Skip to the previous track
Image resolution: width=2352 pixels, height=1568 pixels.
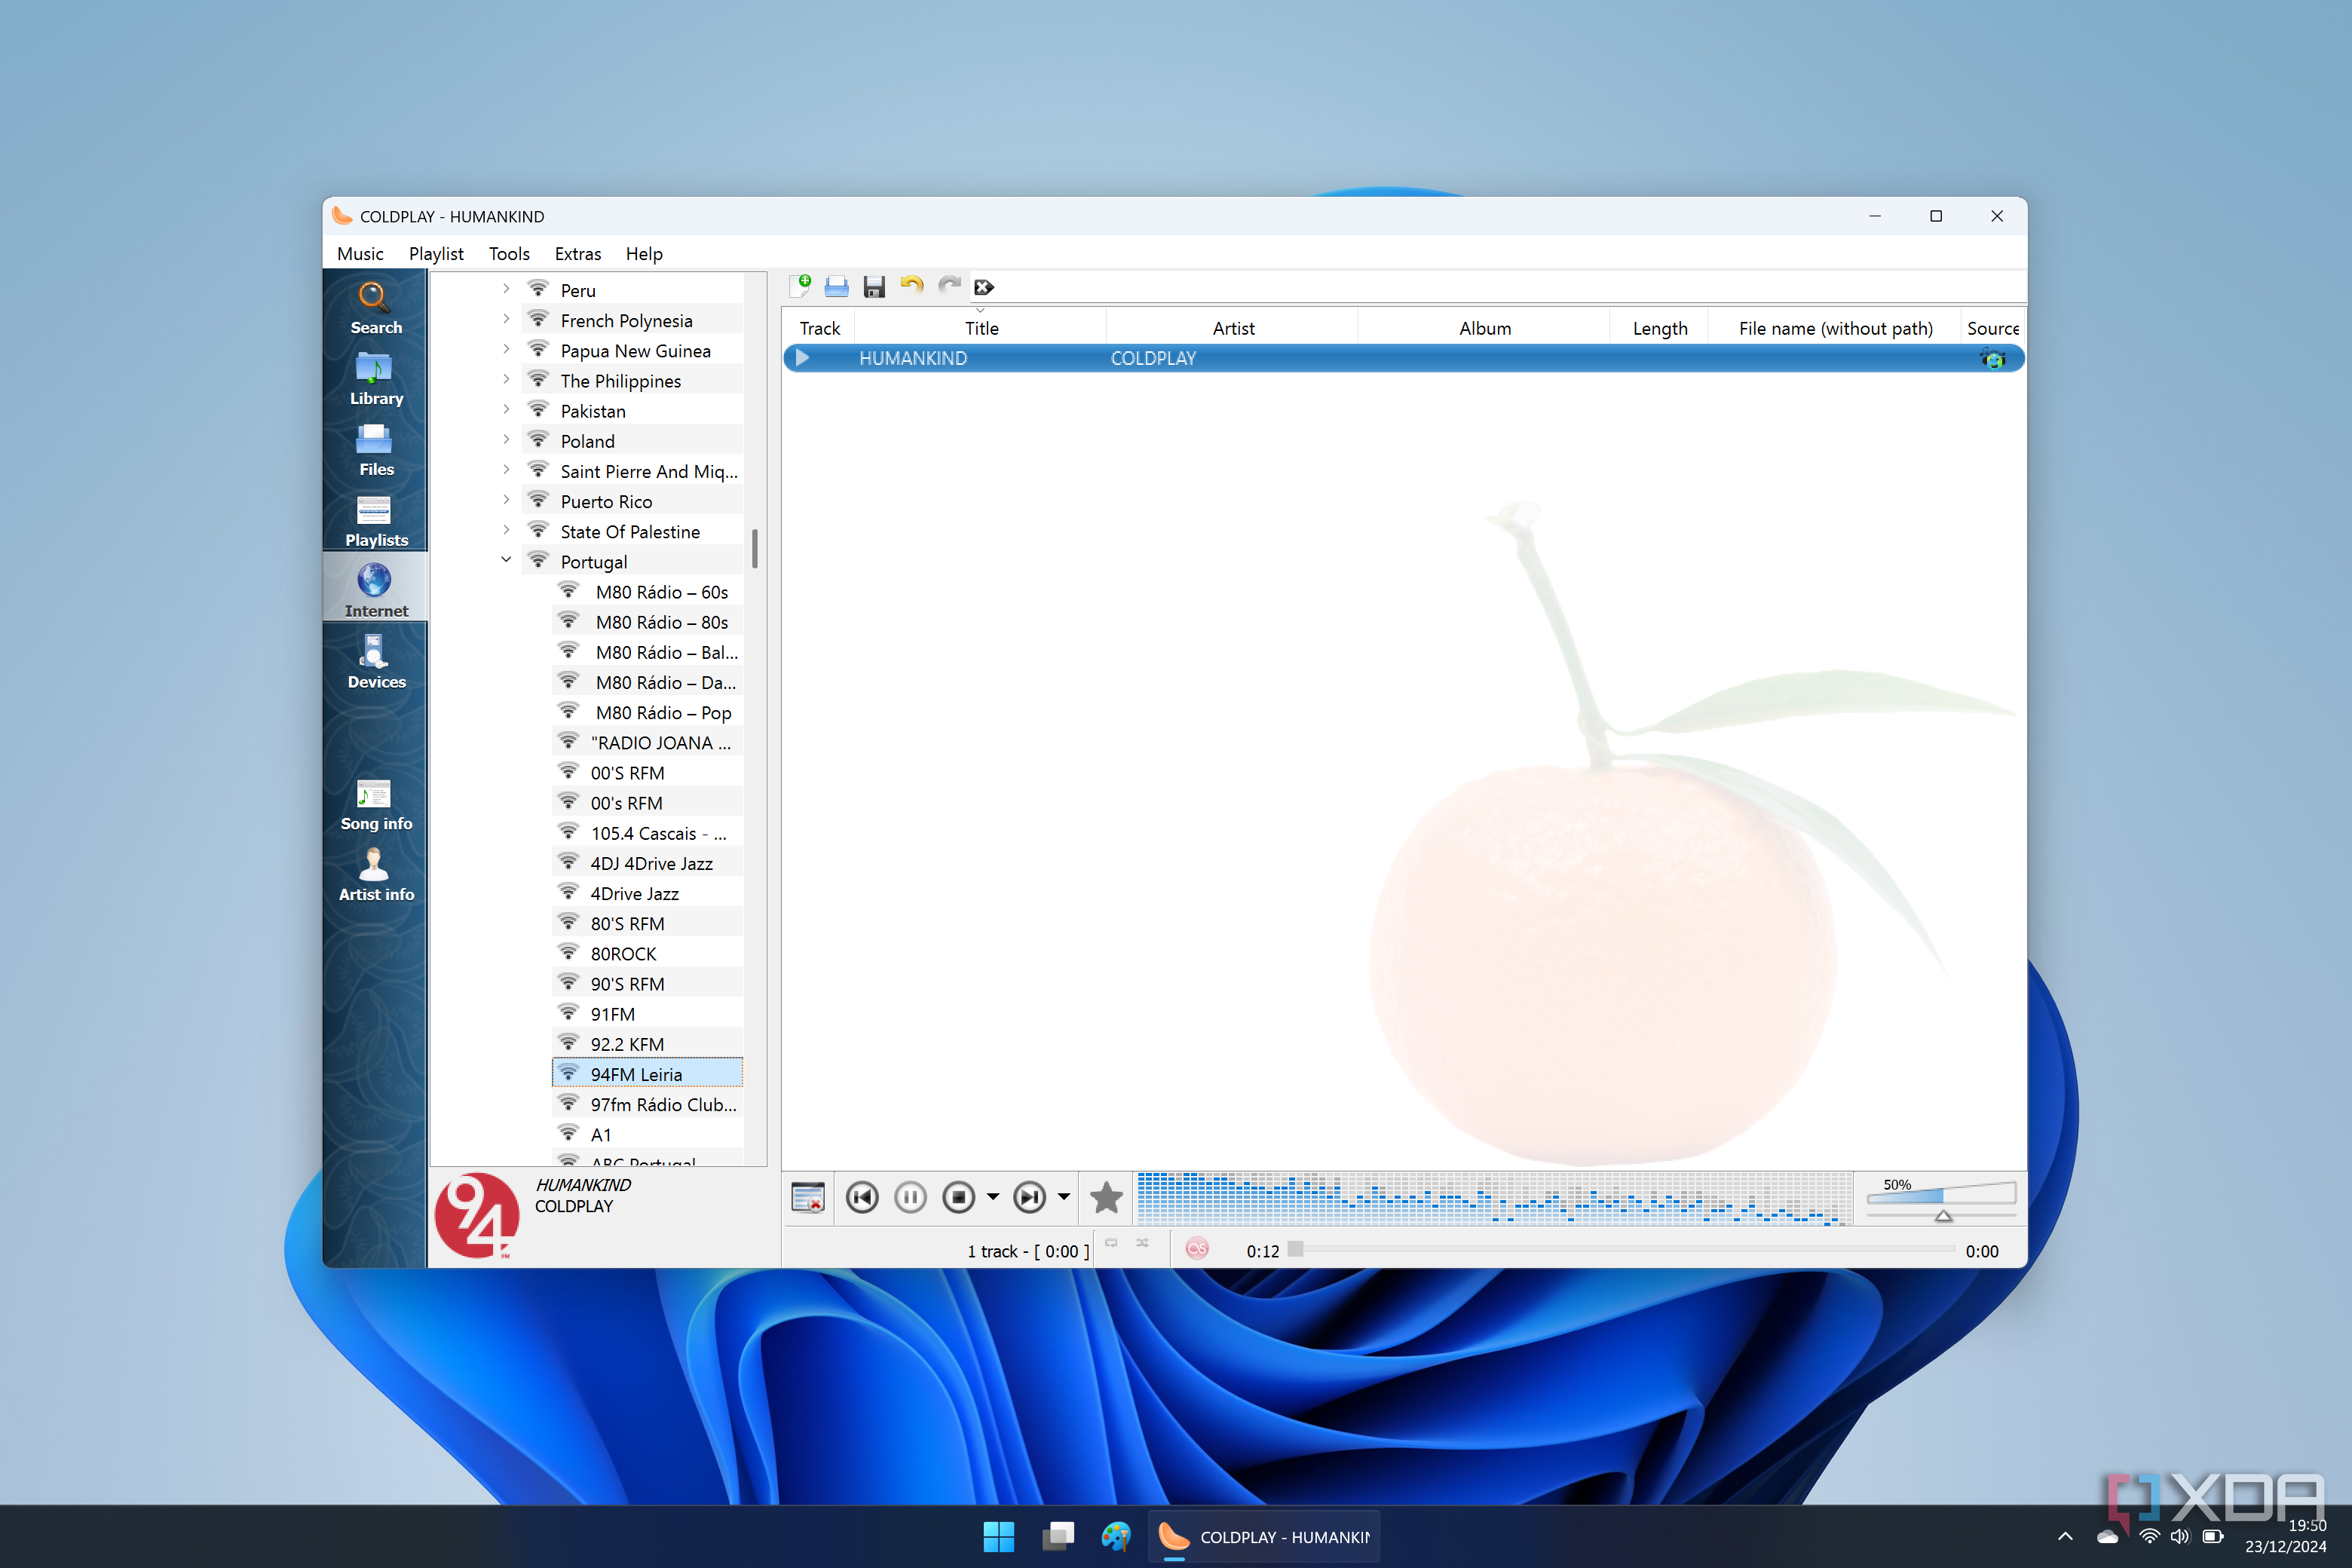click(x=862, y=1197)
